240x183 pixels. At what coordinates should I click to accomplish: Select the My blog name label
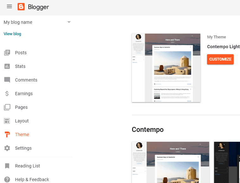point(18,22)
